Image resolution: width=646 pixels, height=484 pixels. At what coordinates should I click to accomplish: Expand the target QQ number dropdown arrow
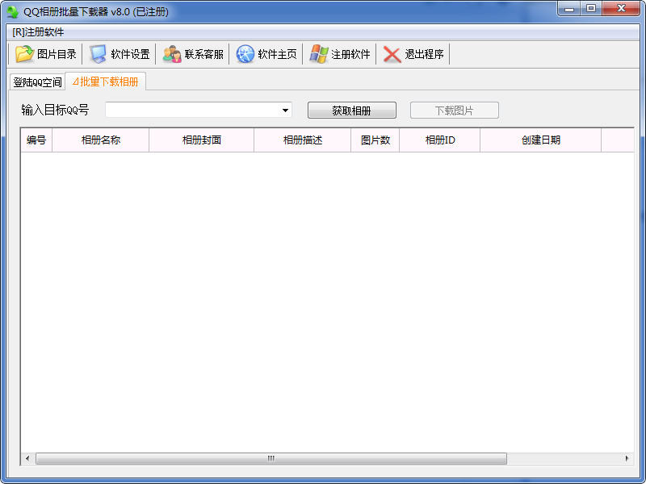[286, 111]
